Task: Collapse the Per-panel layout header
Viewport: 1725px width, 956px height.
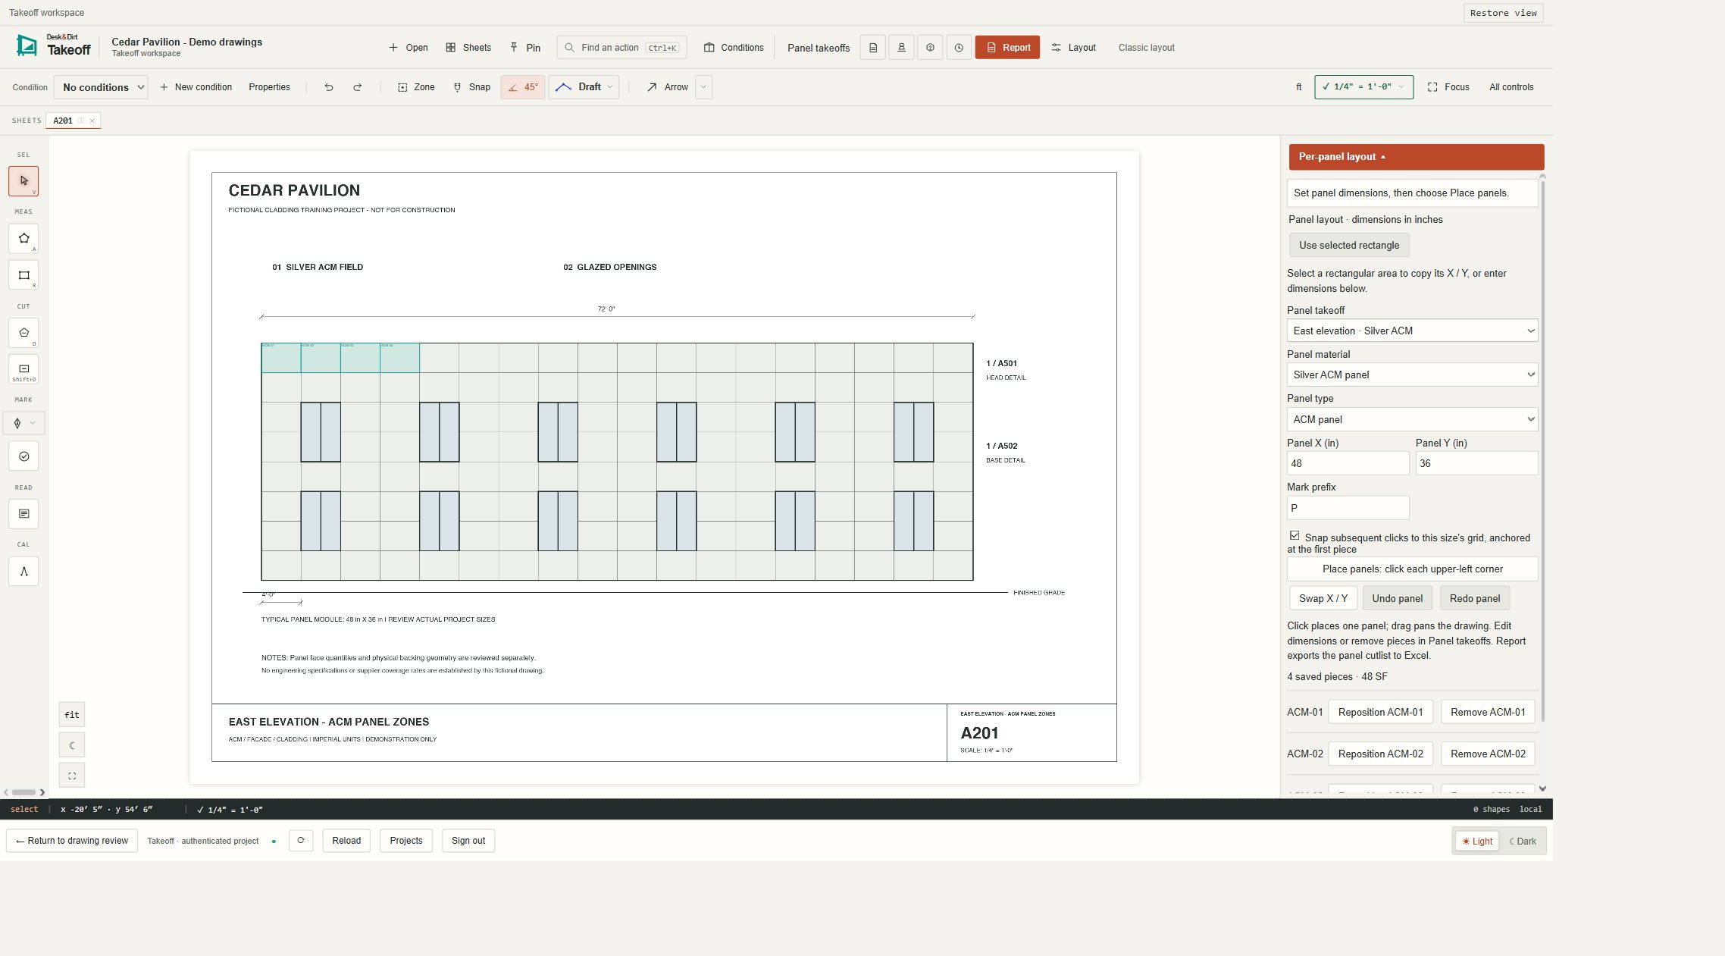Action: (x=1416, y=157)
